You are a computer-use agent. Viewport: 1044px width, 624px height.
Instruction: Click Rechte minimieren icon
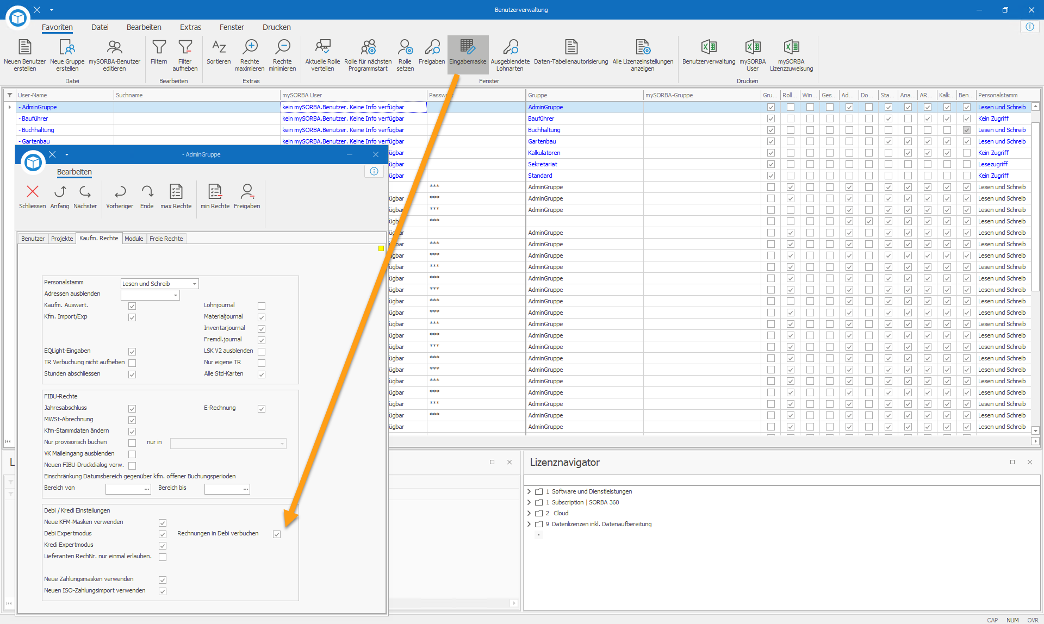282,47
